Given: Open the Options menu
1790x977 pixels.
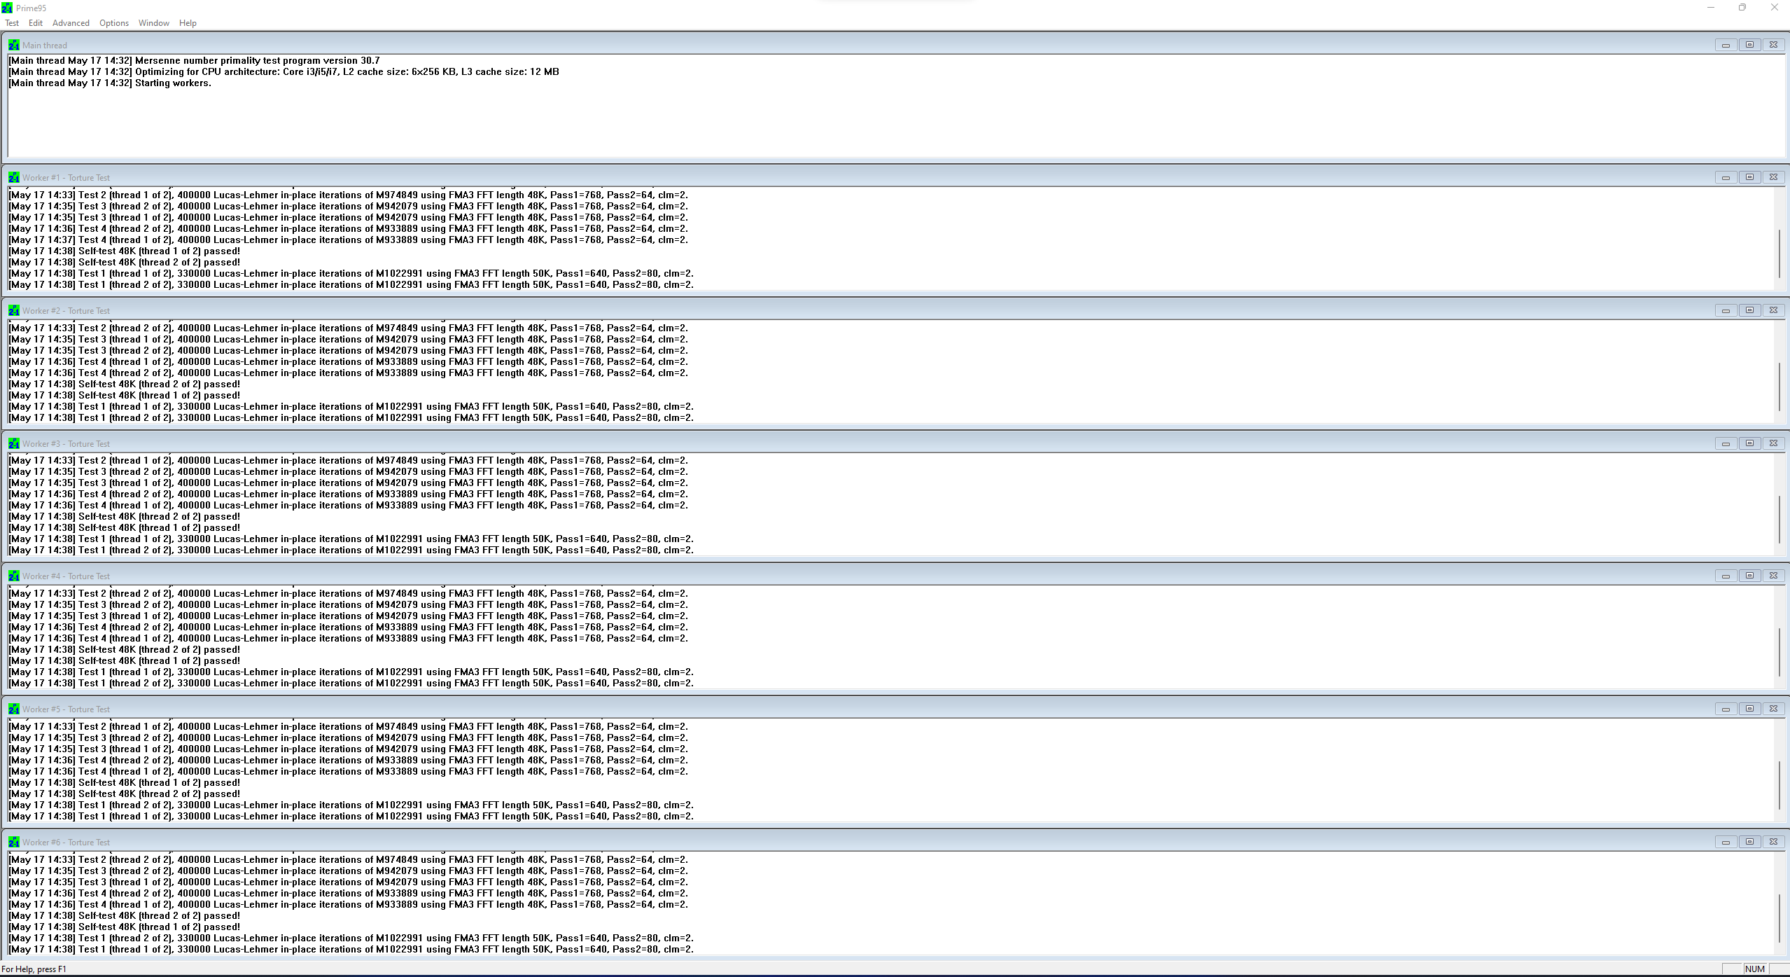Looking at the screenshot, I should tap(114, 23).
